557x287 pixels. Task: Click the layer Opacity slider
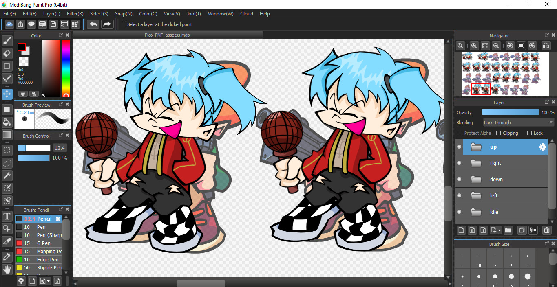(x=510, y=112)
